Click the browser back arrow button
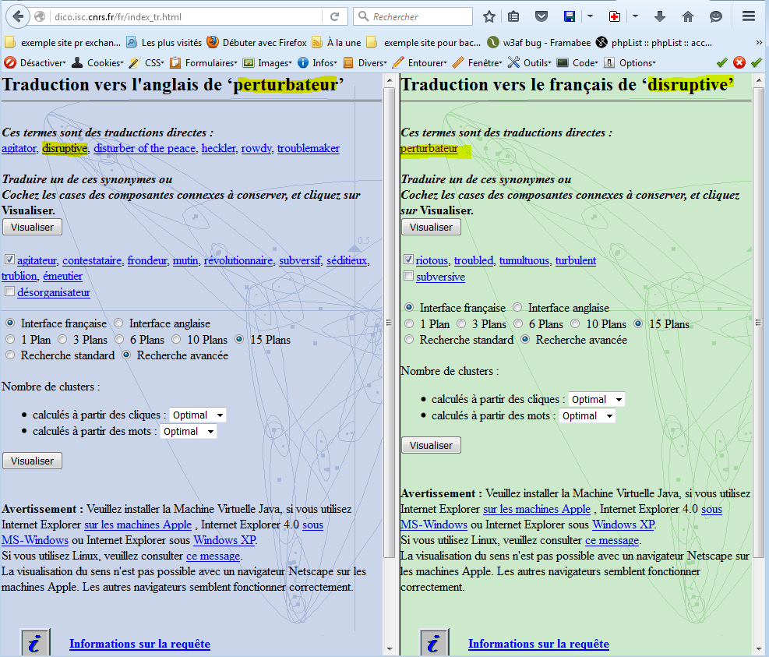The height and width of the screenshot is (657, 769). click(18, 16)
